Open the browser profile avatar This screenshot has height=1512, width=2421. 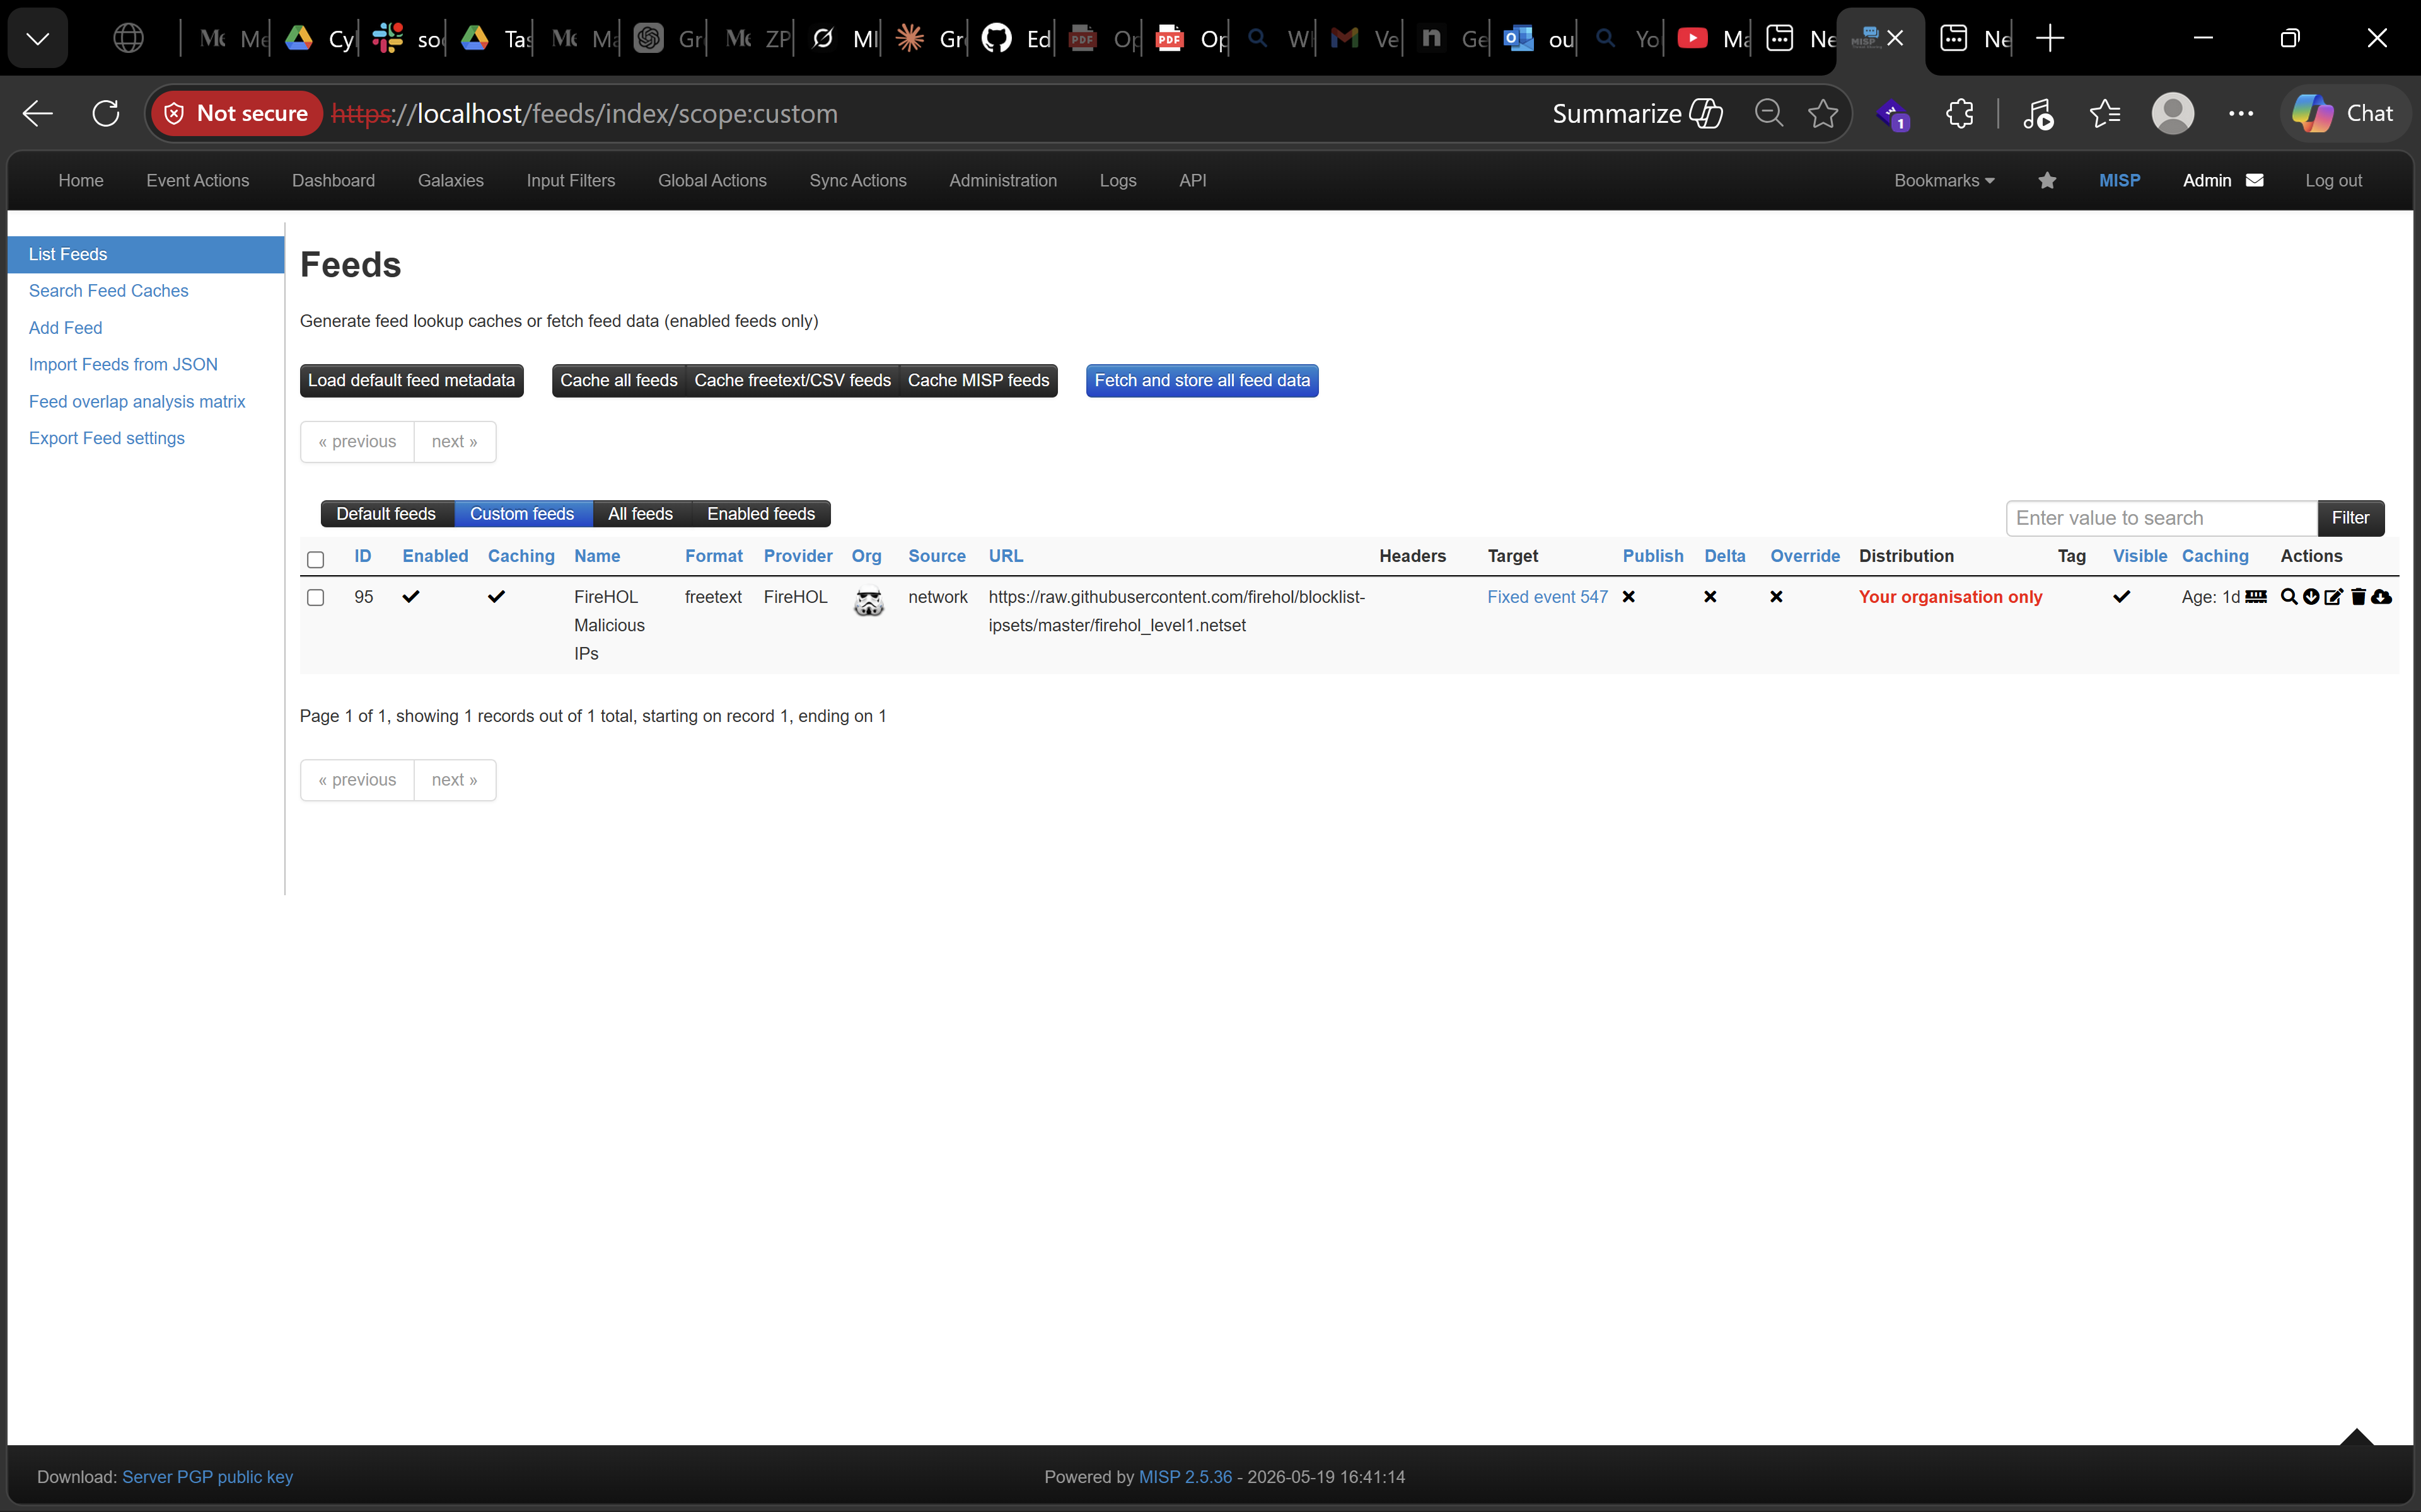[2173, 113]
